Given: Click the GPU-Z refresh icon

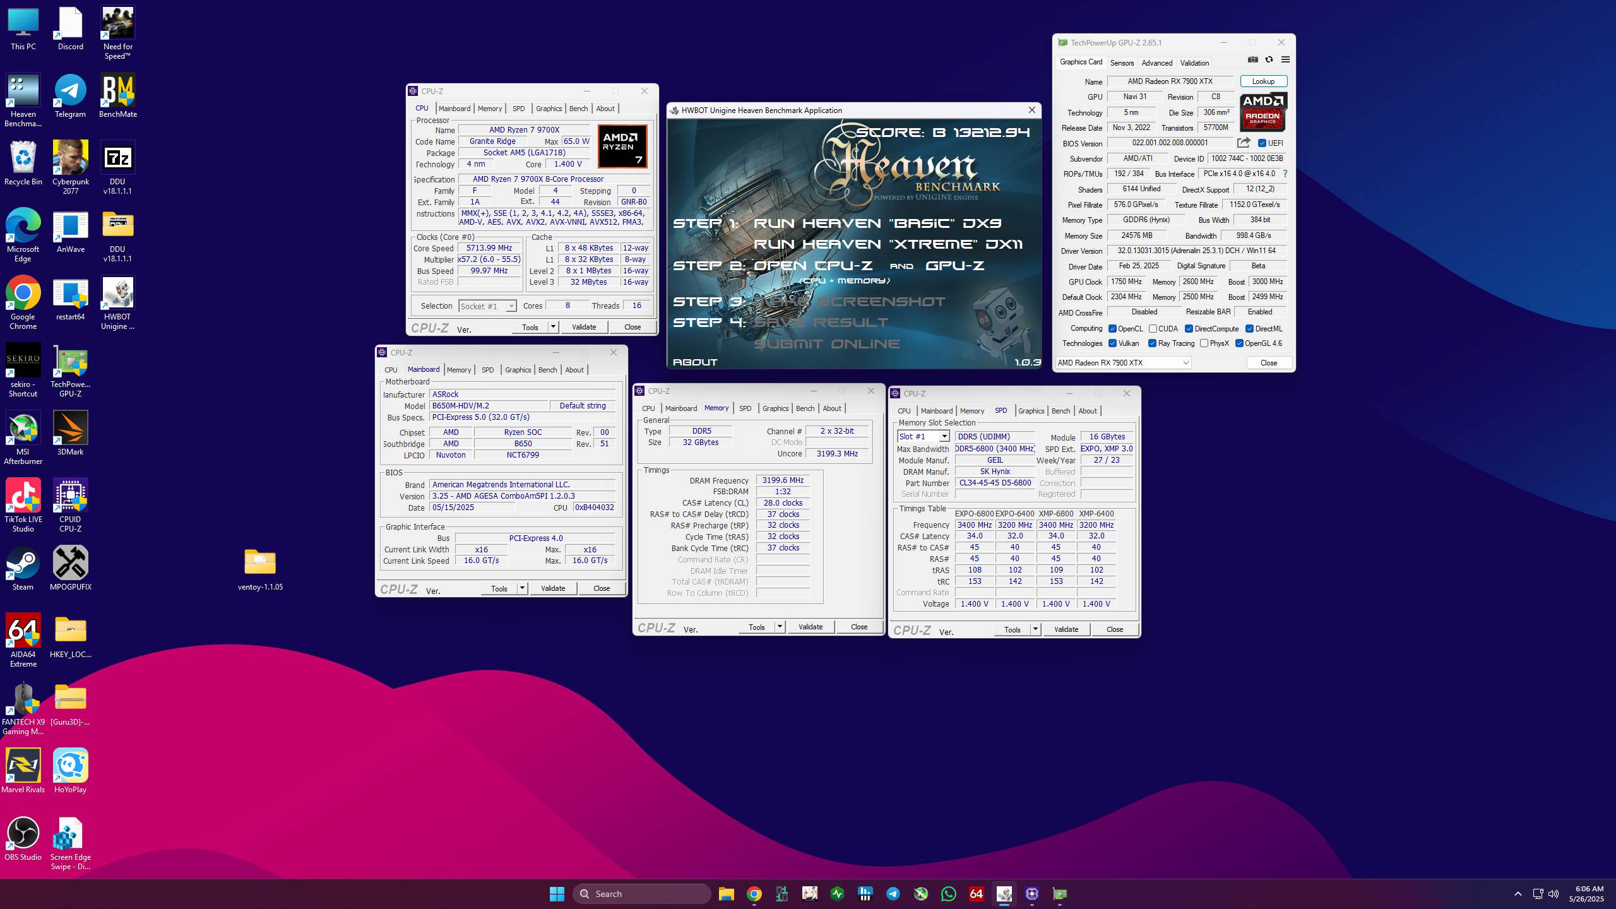Looking at the screenshot, I should tap(1269, 60).
